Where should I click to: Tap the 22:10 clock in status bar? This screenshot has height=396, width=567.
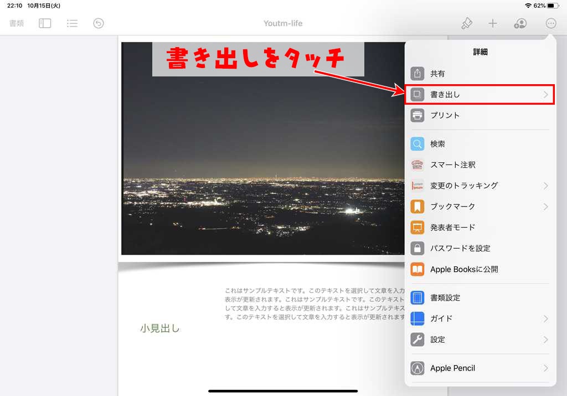pos(15,6)
